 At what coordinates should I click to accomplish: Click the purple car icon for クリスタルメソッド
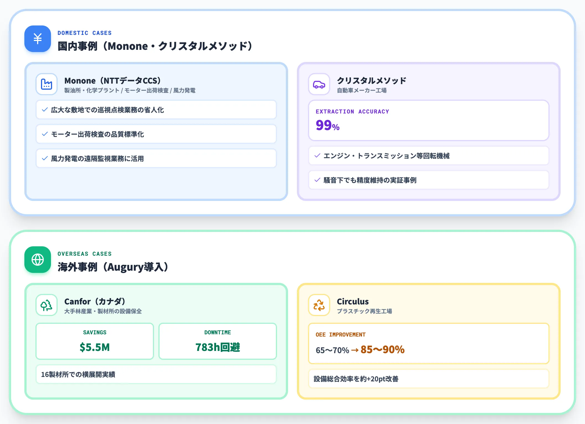pyautogui.click(x=319, y=84)
